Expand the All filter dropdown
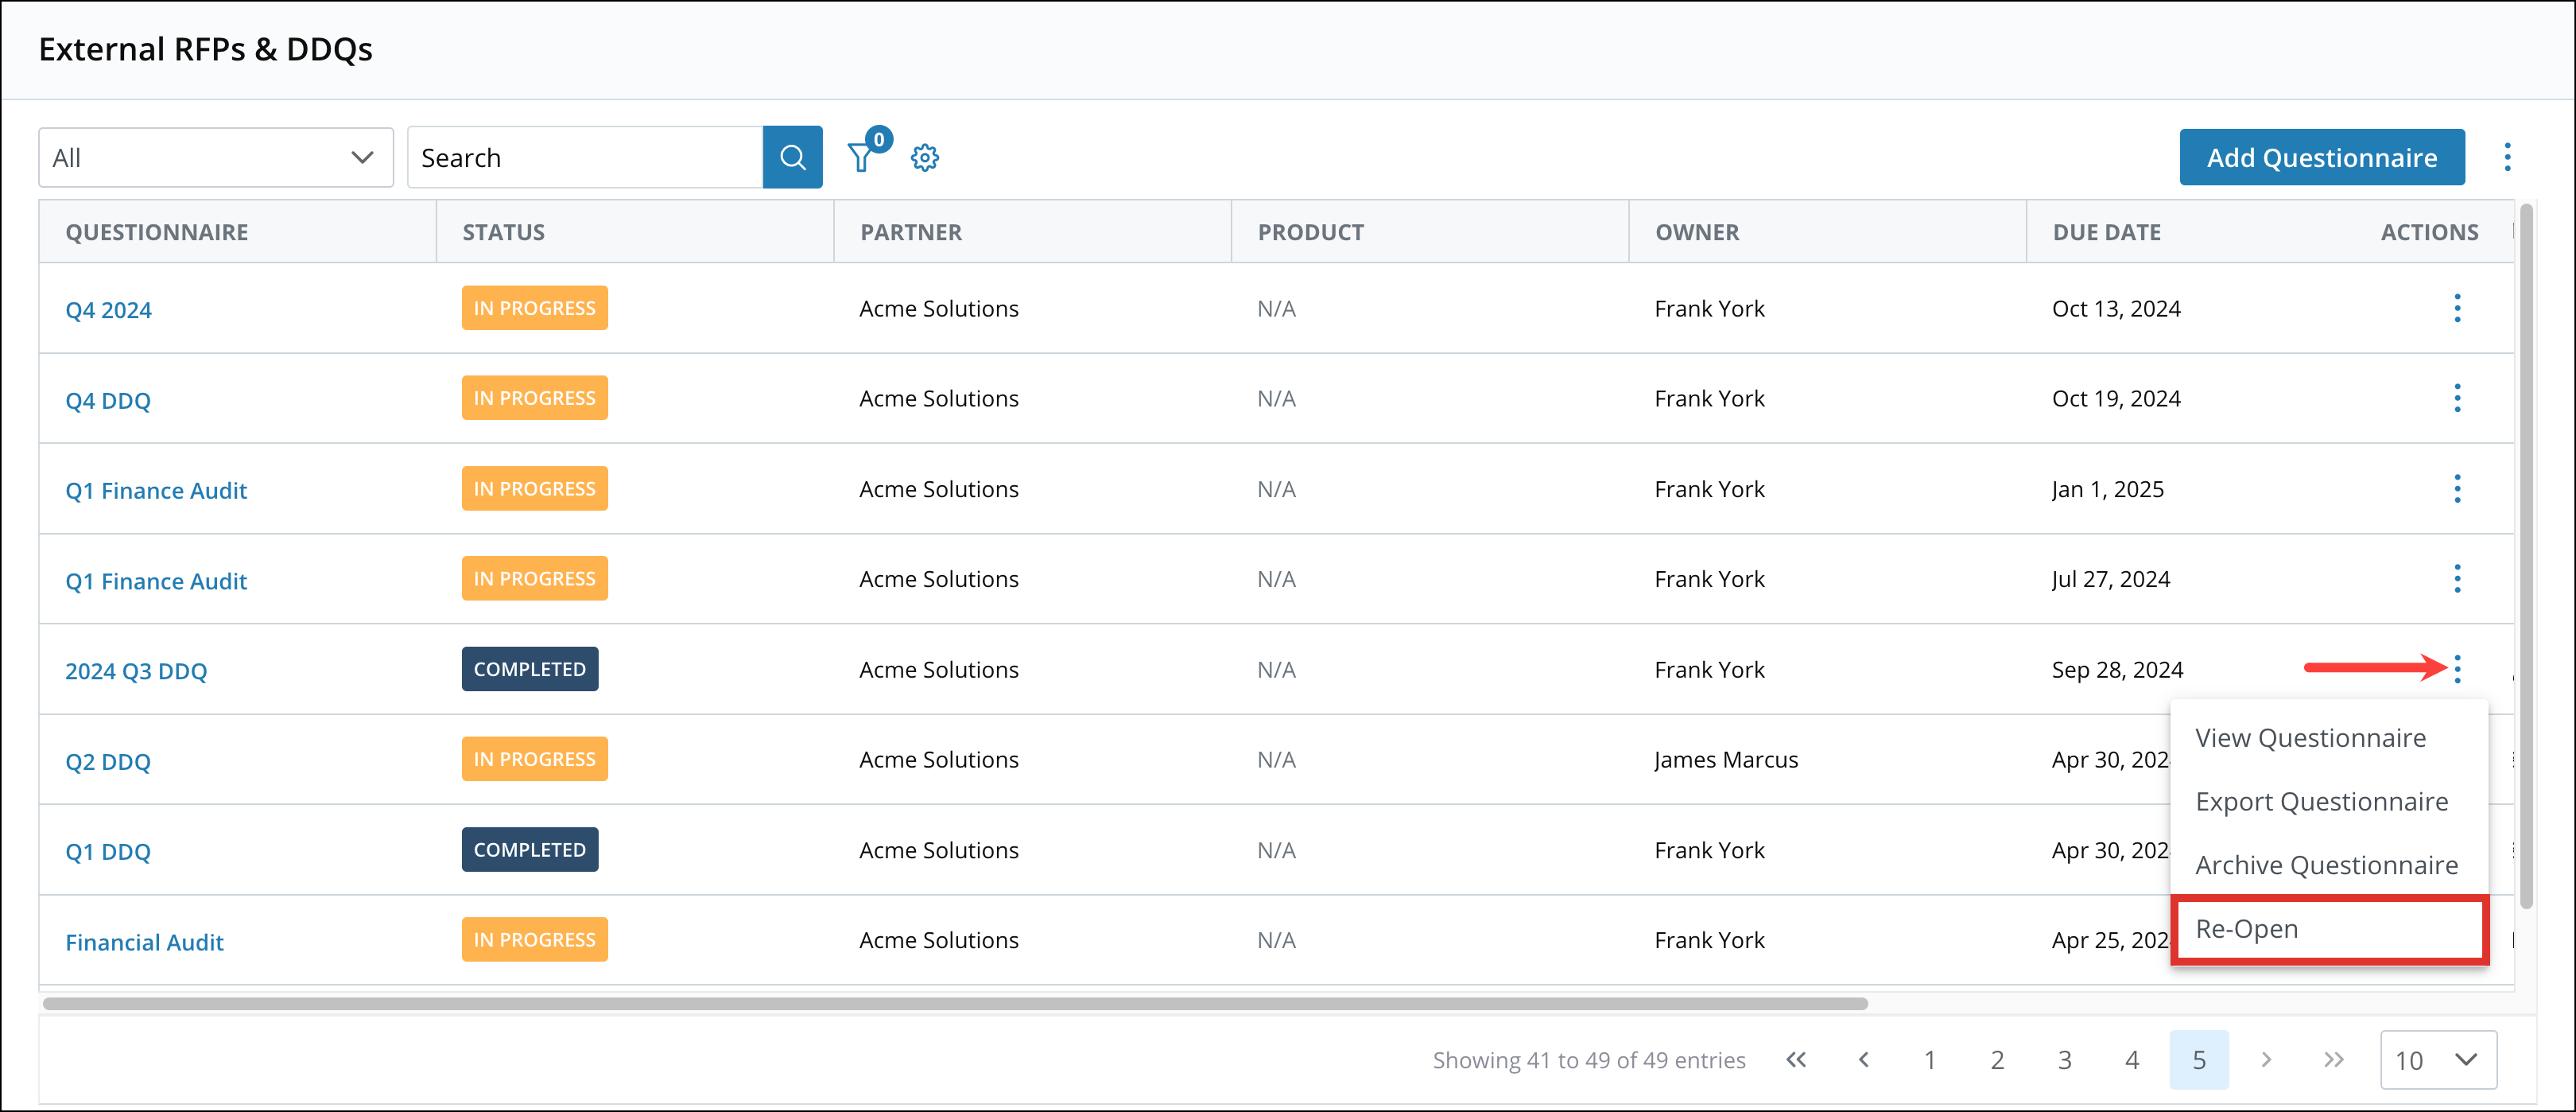This screenshot has height=1112, width=2576. (x=216, y=157)
